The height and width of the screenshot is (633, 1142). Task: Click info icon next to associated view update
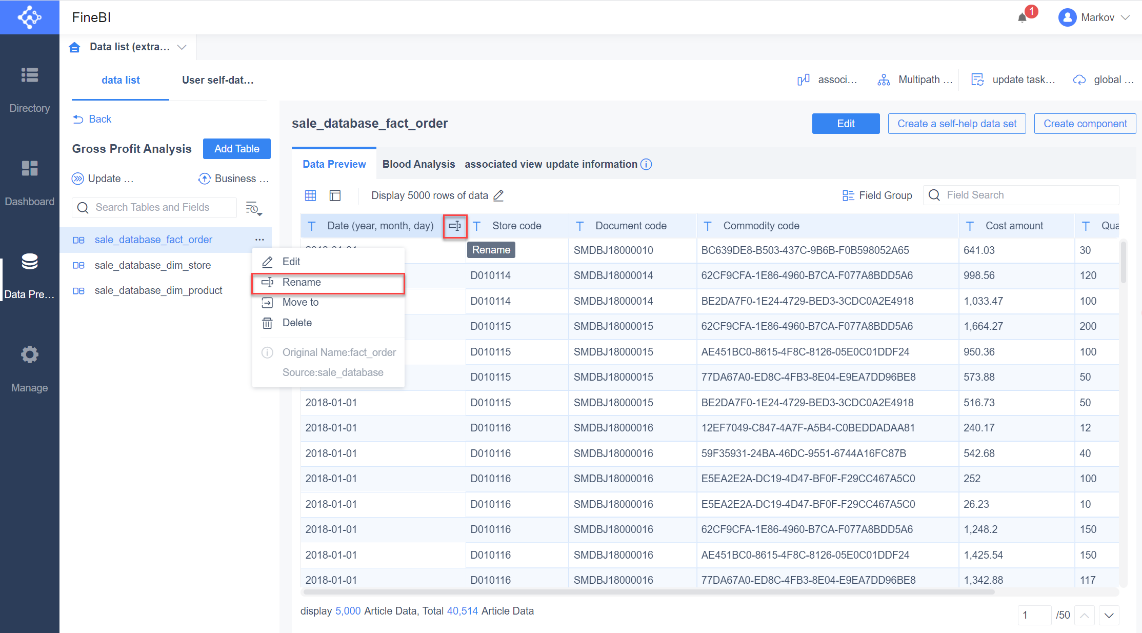coord(646,164)
